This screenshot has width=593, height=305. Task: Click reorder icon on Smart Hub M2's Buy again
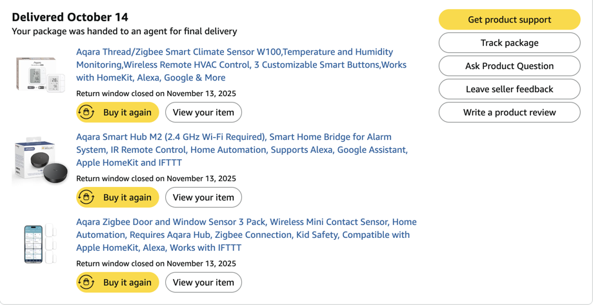click(x=86, y=197)
